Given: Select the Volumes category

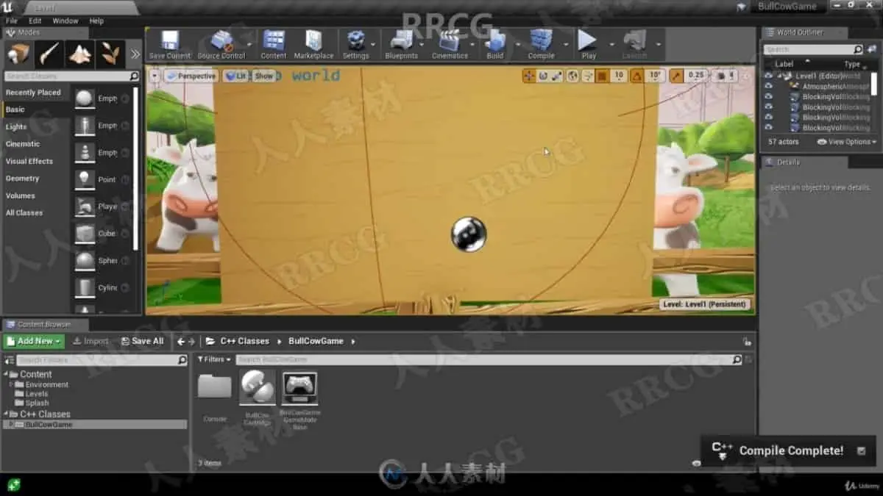Looking at the screenshot, I should tap(21, 195).
